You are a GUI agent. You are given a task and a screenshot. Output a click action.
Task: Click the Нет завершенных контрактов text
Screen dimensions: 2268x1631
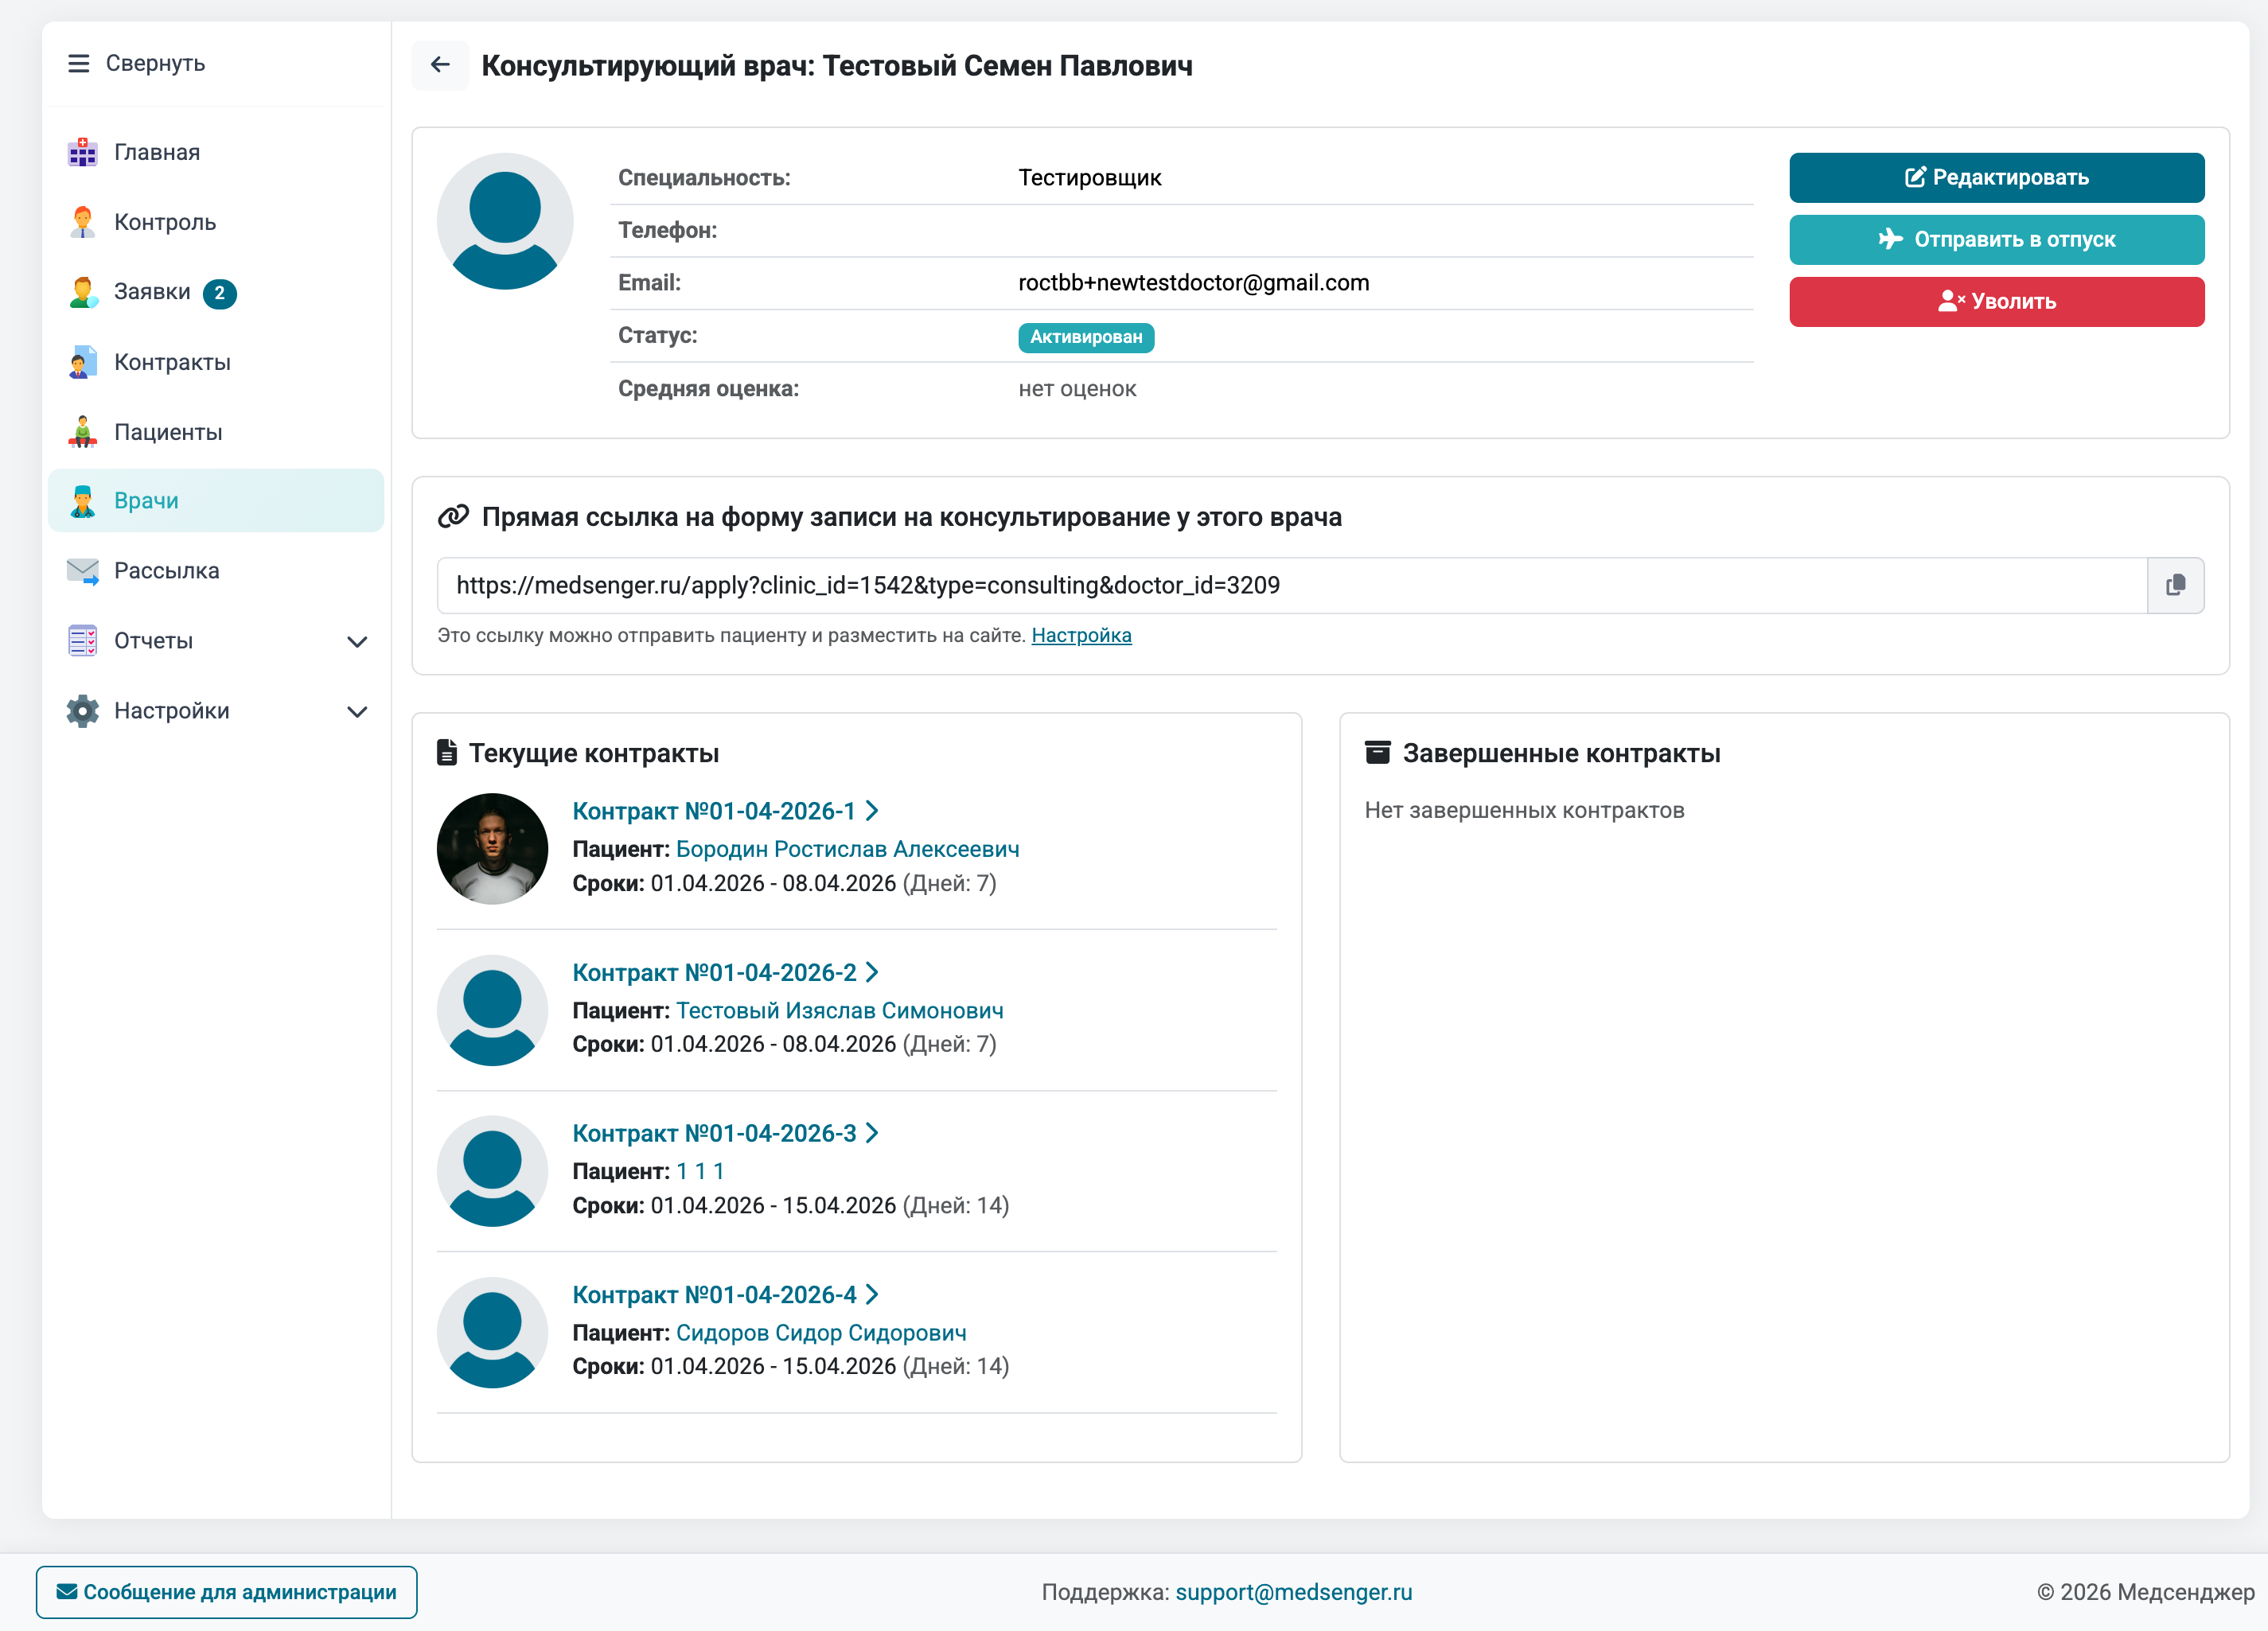(1524, 810)
